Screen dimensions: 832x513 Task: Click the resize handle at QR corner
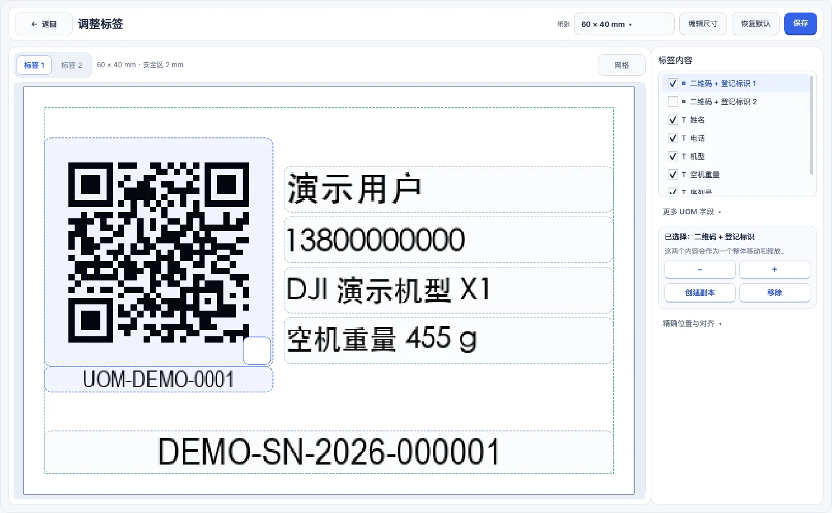pos(257,351)
